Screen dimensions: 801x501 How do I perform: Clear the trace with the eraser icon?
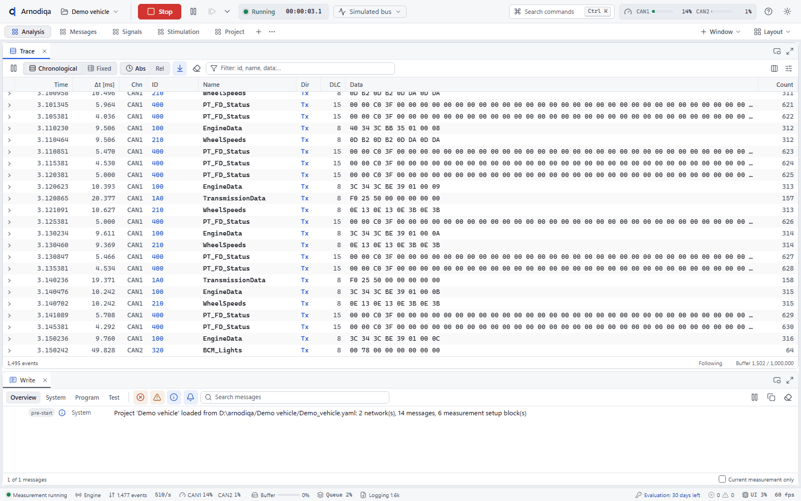[196, 68]
